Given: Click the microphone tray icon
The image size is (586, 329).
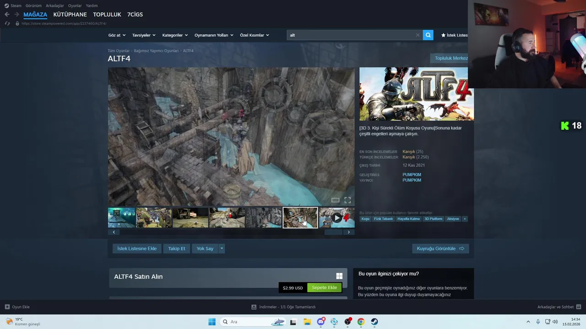Looking at the screenshot, I should tap(538, 322).
